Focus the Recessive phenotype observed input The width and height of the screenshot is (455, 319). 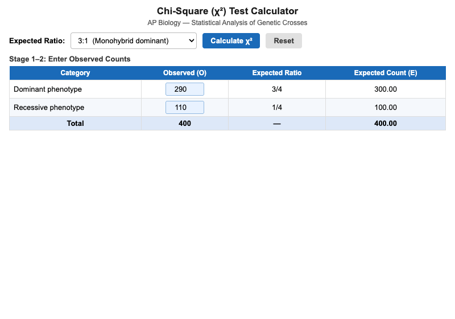[x=184, y=108]
